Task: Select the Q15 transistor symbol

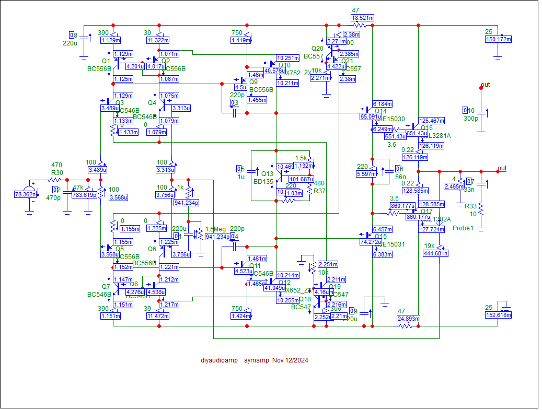Action: click(x=370, y=235)
